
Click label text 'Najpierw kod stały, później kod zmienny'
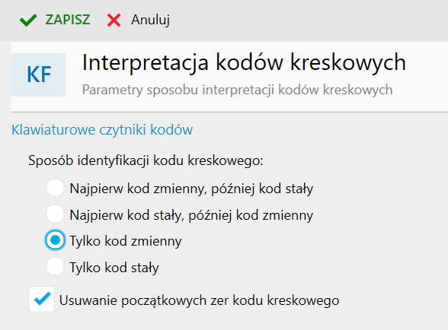pos(191,215)
